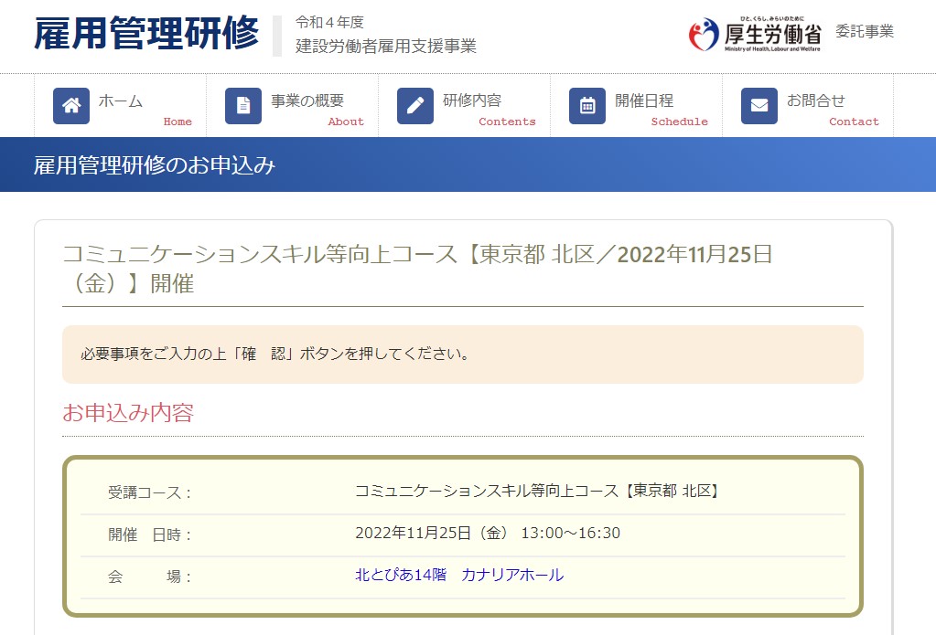Click the pencil icon for 研修内容
The image size is (936, 635).
(414, 106)
